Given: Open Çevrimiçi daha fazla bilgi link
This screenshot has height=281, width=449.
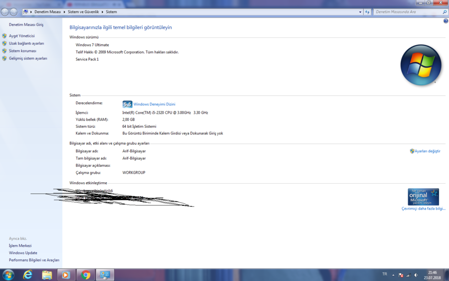Looking at the screenshot, I should [x=424, y=209].
